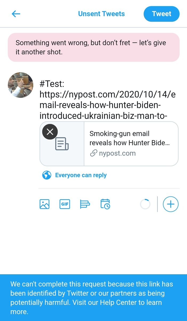Image resolution: width=187 pixels, height=321 pixels.
Task: Open the Everyone can reply options
Action: (81, 175)
